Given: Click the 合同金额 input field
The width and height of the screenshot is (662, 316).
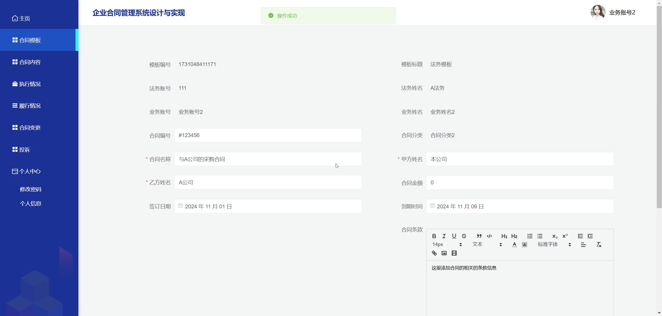Looking at the screenshot, I should tap(520, 183).
